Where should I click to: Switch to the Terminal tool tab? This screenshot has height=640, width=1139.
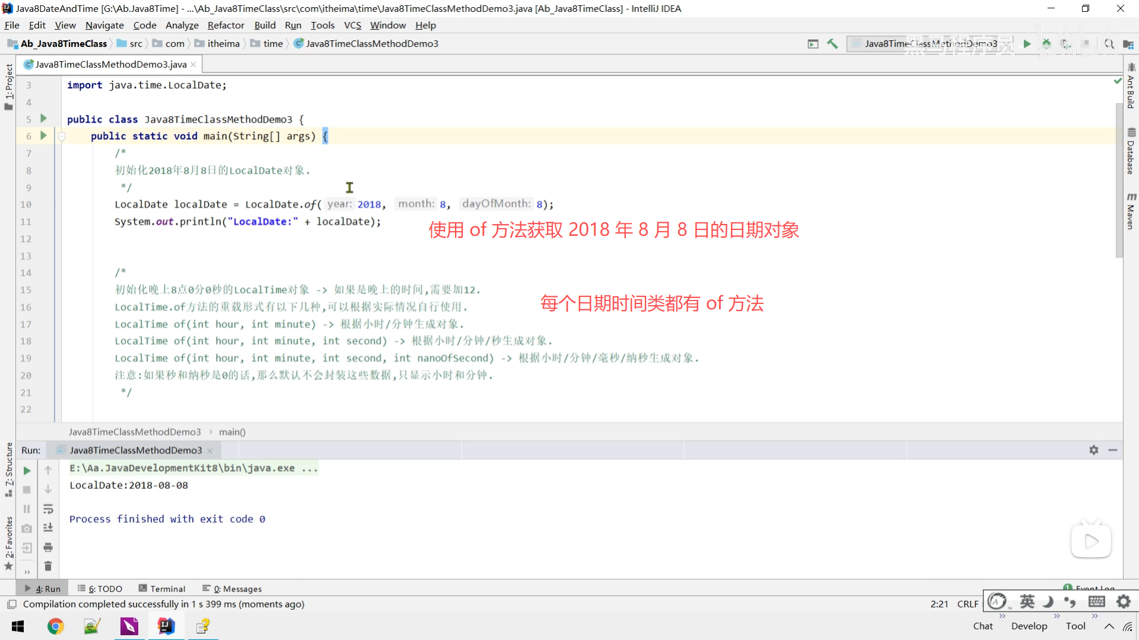click(162, 588)
